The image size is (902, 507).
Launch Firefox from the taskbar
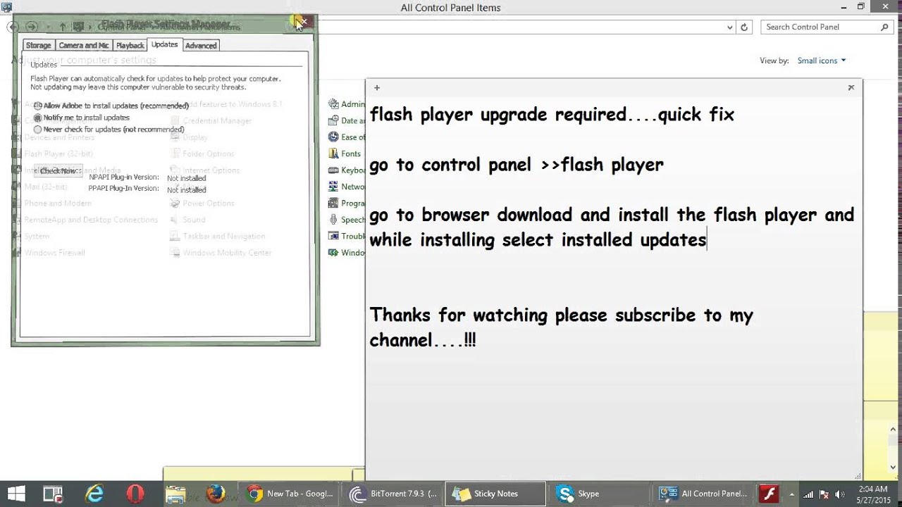click(x=216, y=494)
